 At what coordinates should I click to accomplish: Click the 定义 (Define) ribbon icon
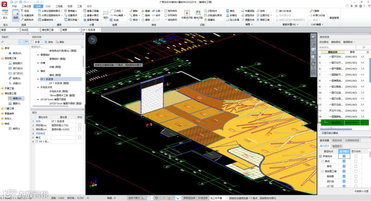click(5, 15)
